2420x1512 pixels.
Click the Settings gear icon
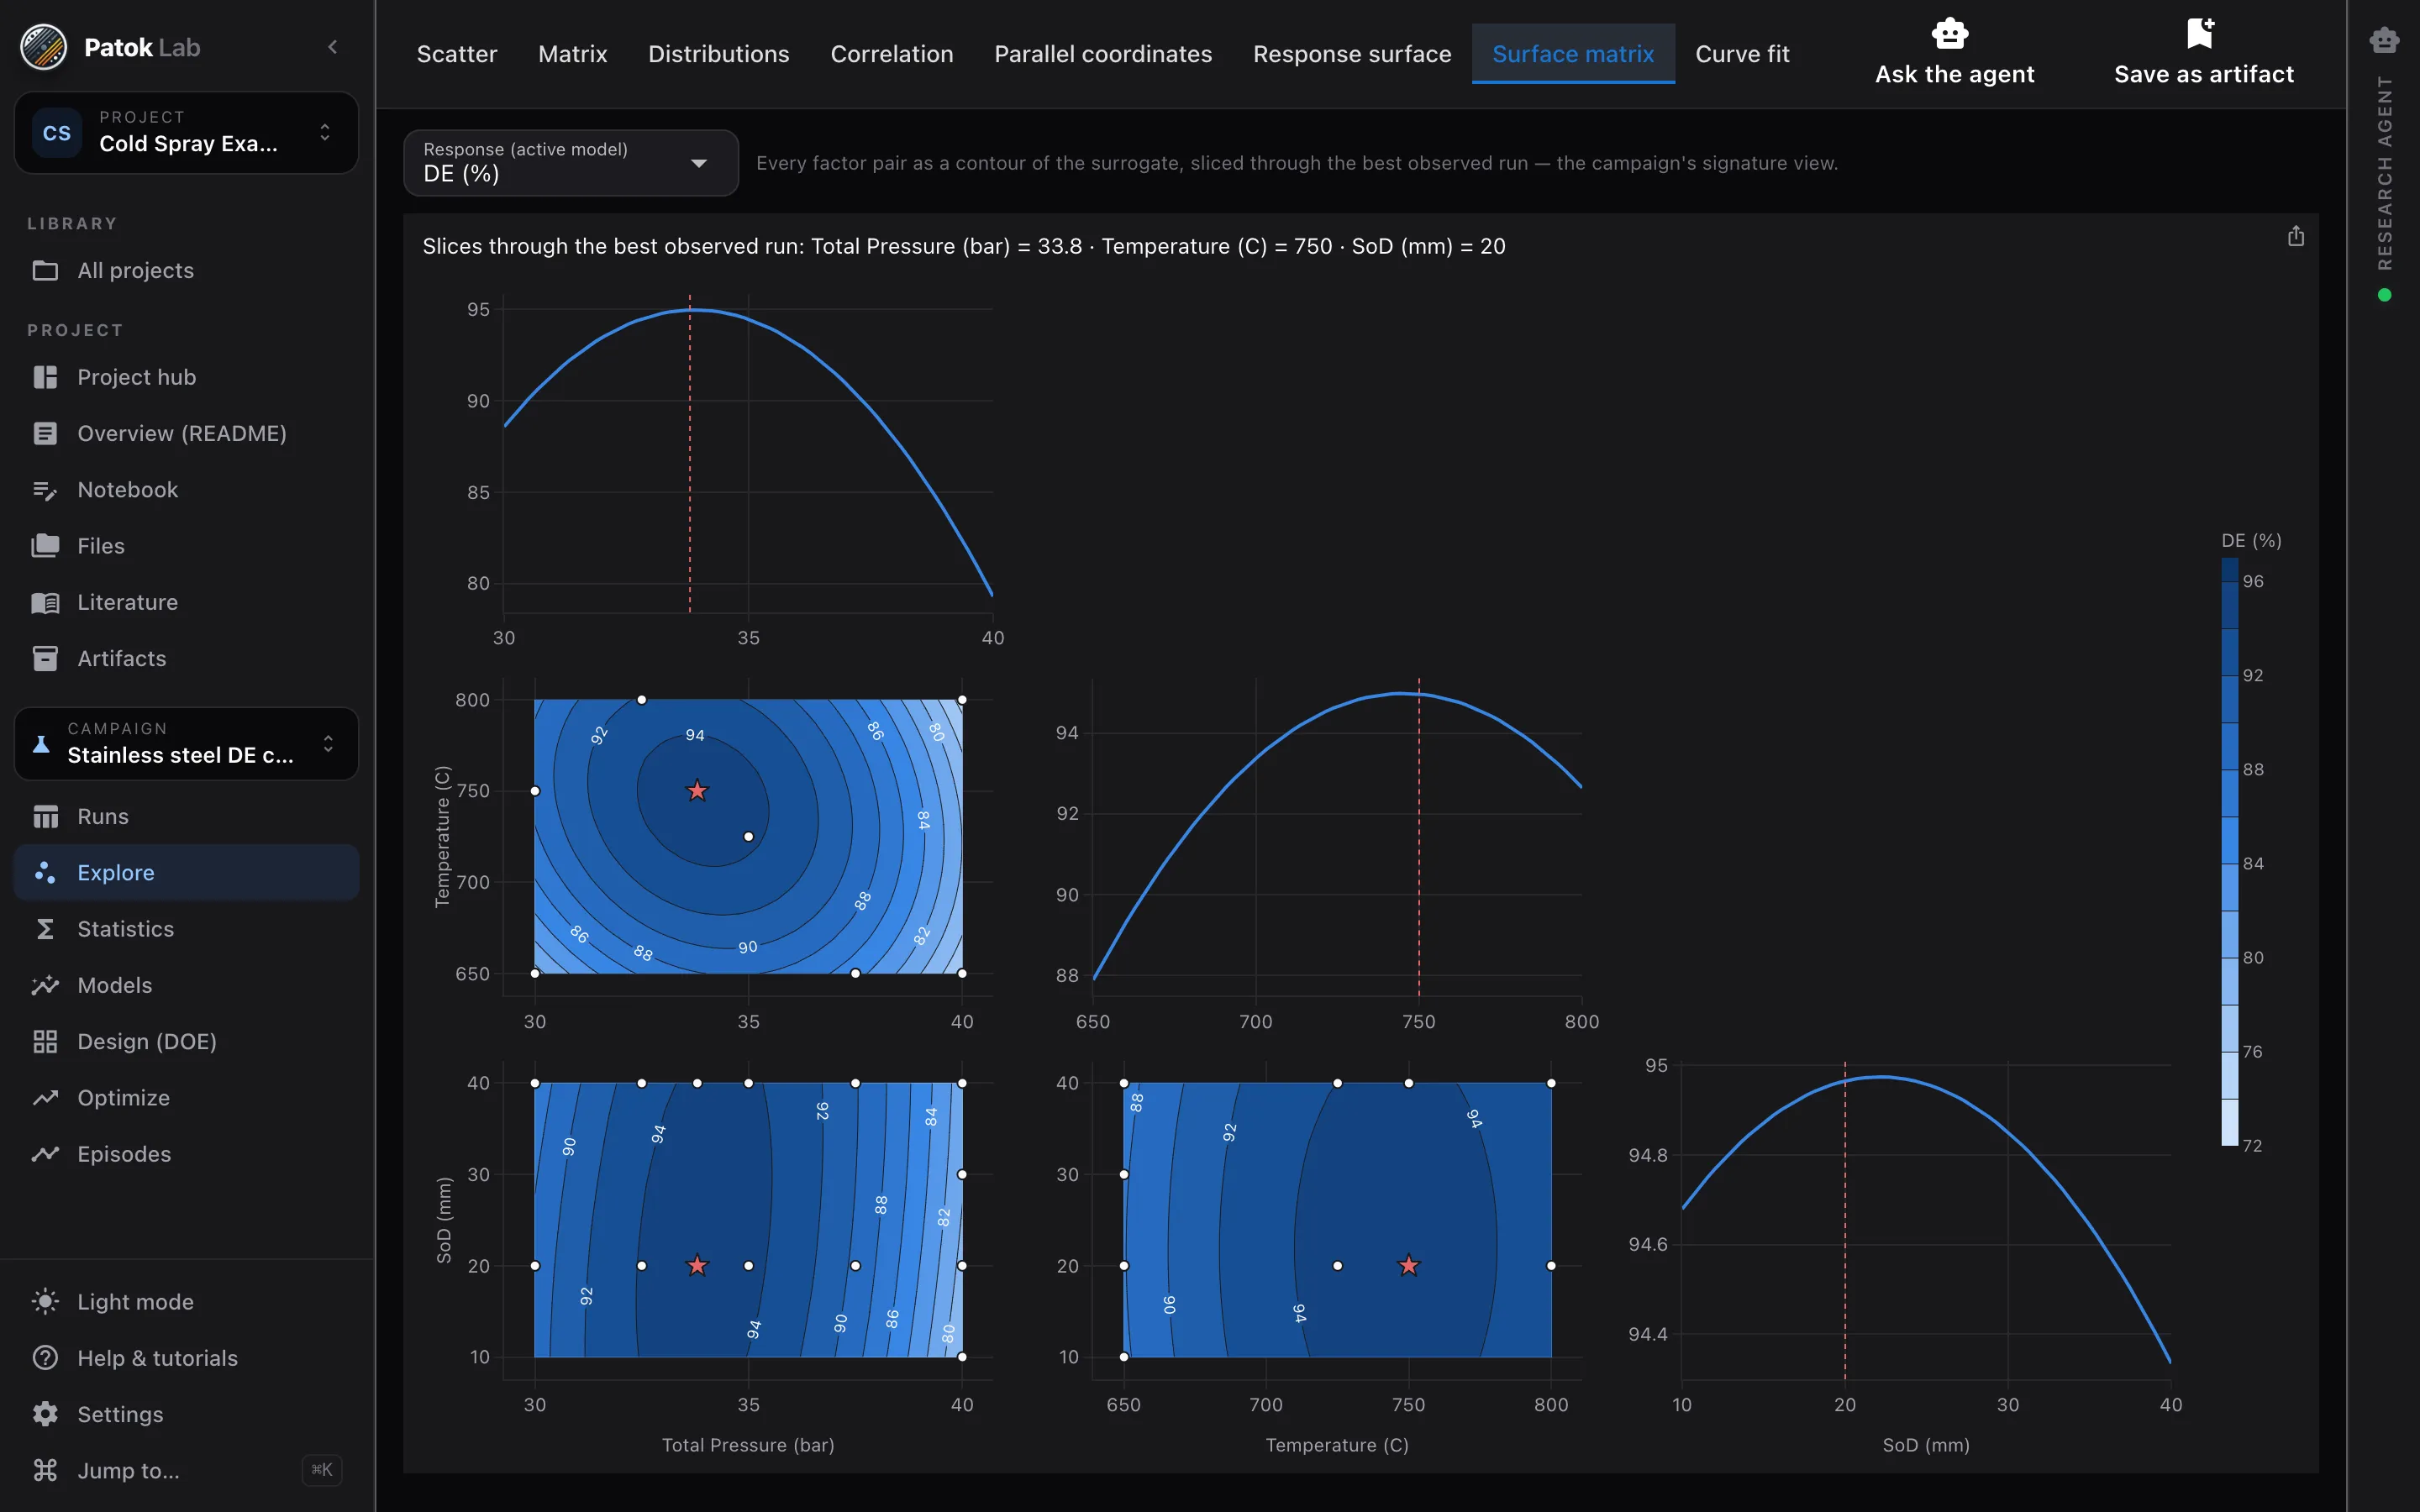click(45, 1414)
